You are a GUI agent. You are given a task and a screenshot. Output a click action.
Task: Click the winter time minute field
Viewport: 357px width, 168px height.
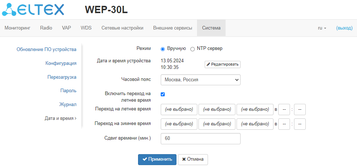[300, 124]
